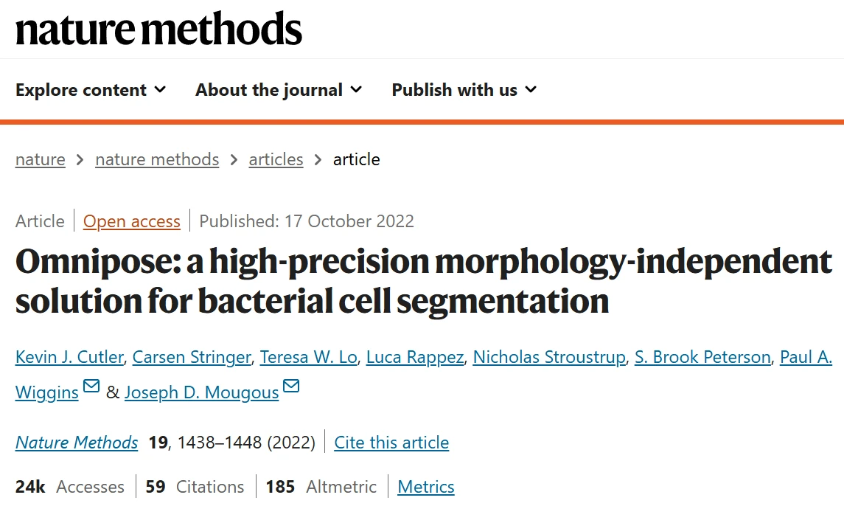View author Carsen Stringer details
The image size is (844, 506).
pos(192,358)
